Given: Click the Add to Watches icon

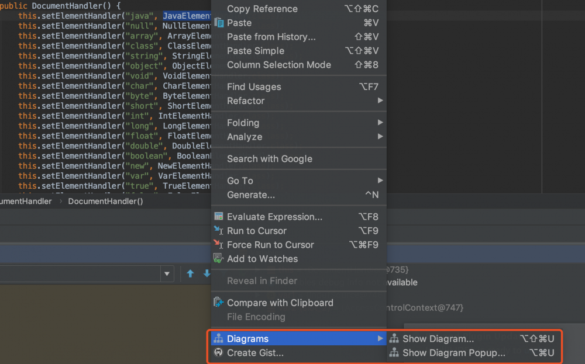Looking at the screenshot, I should 219,259.
